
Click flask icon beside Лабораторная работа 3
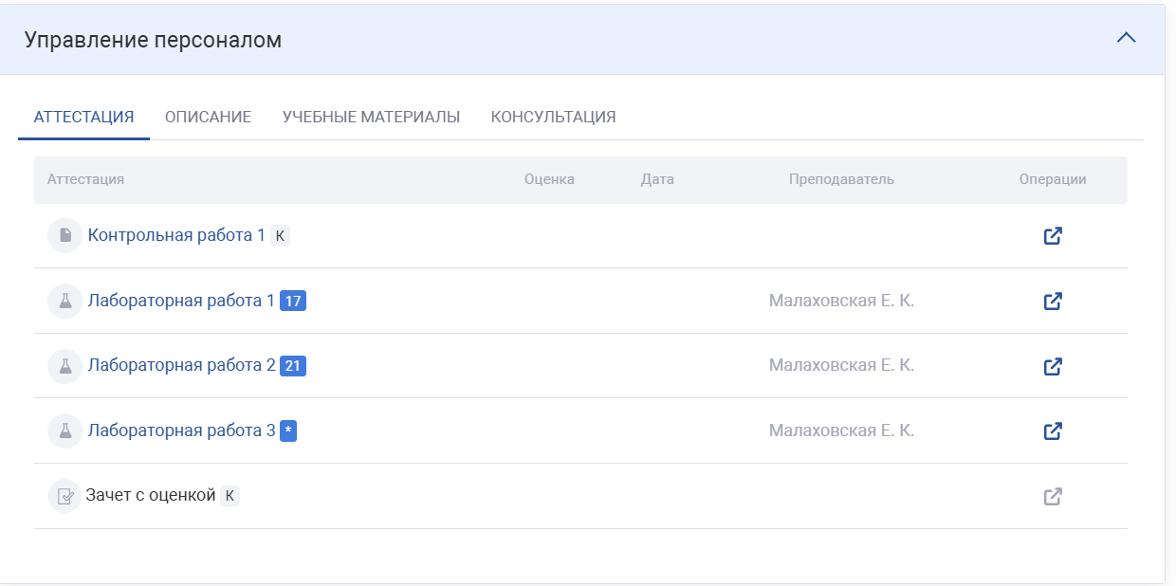click(x=64, y=431)
